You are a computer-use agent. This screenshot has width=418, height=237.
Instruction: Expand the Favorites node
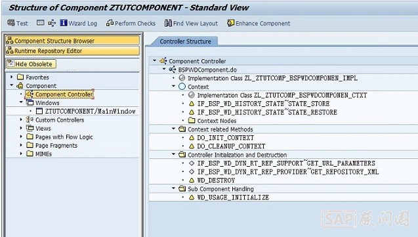(12, 77)
